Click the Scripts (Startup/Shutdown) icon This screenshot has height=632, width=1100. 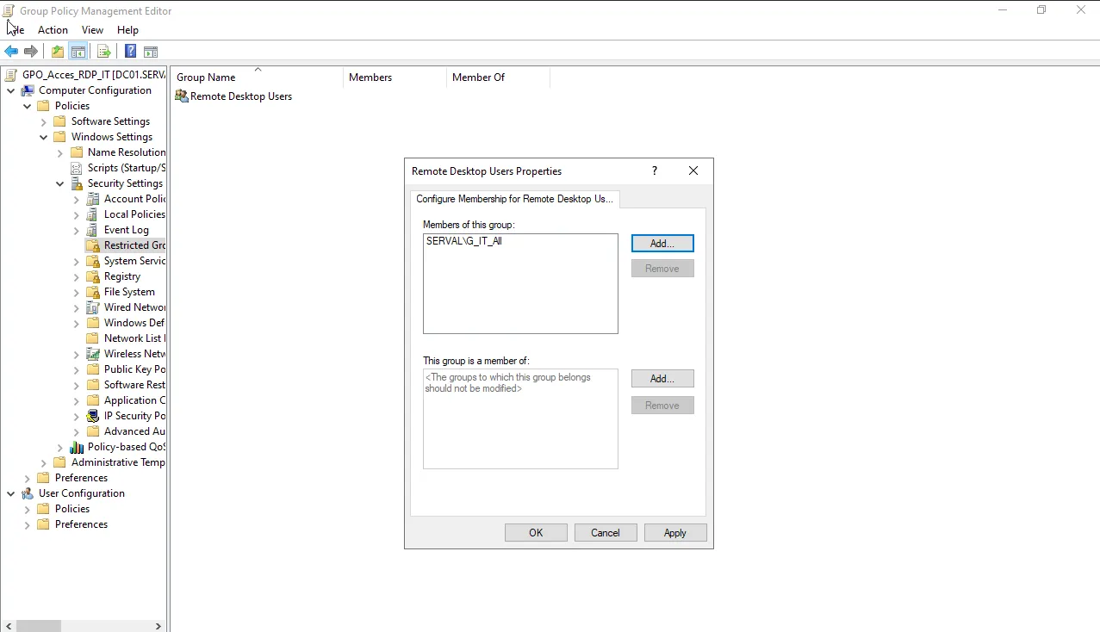[78, 168]
